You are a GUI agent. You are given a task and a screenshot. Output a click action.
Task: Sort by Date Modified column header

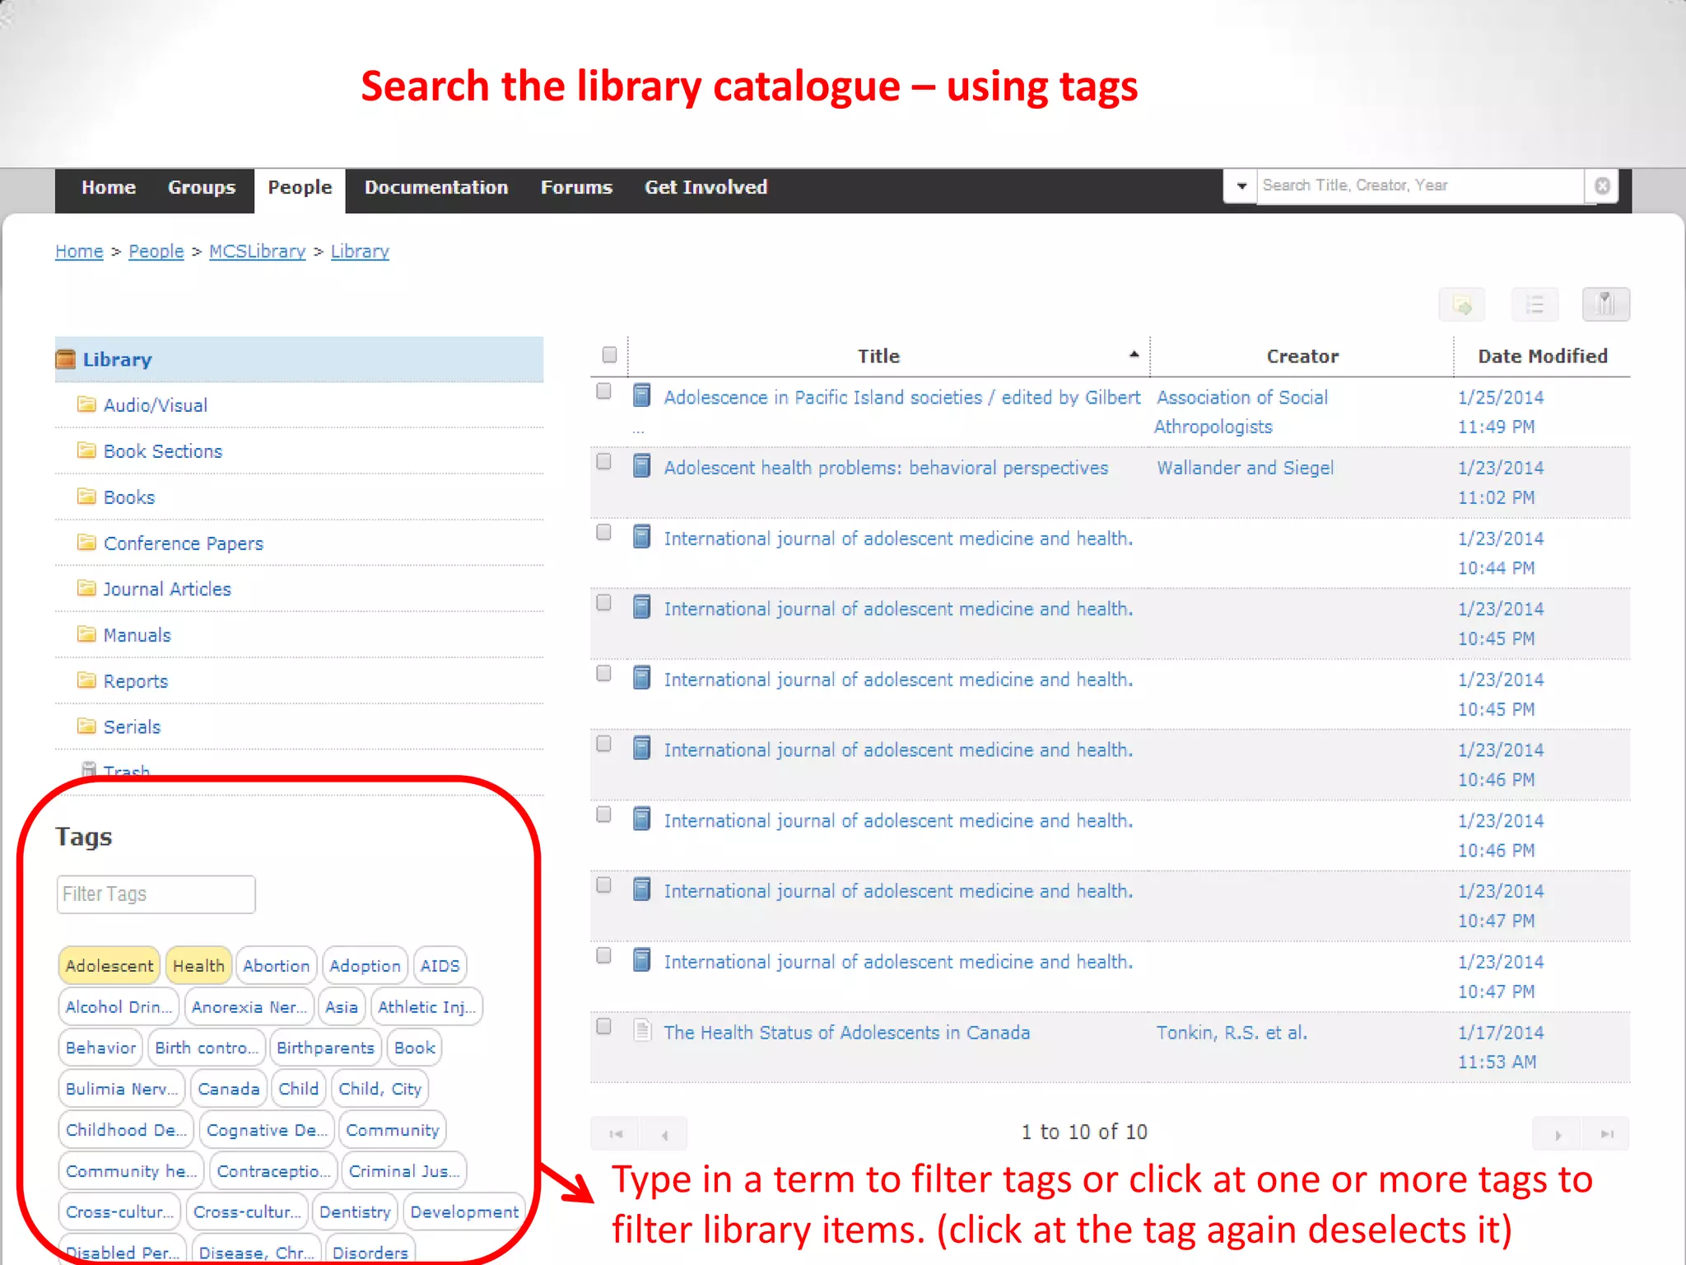point(1543,357)
